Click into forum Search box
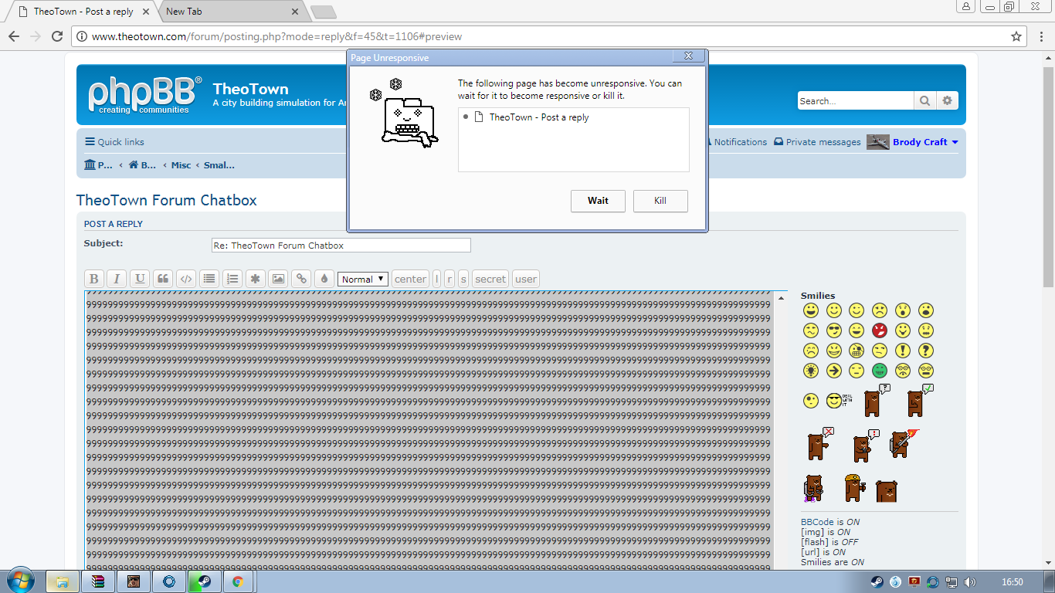Screen dimensions: 1055x593 (855, 101)
